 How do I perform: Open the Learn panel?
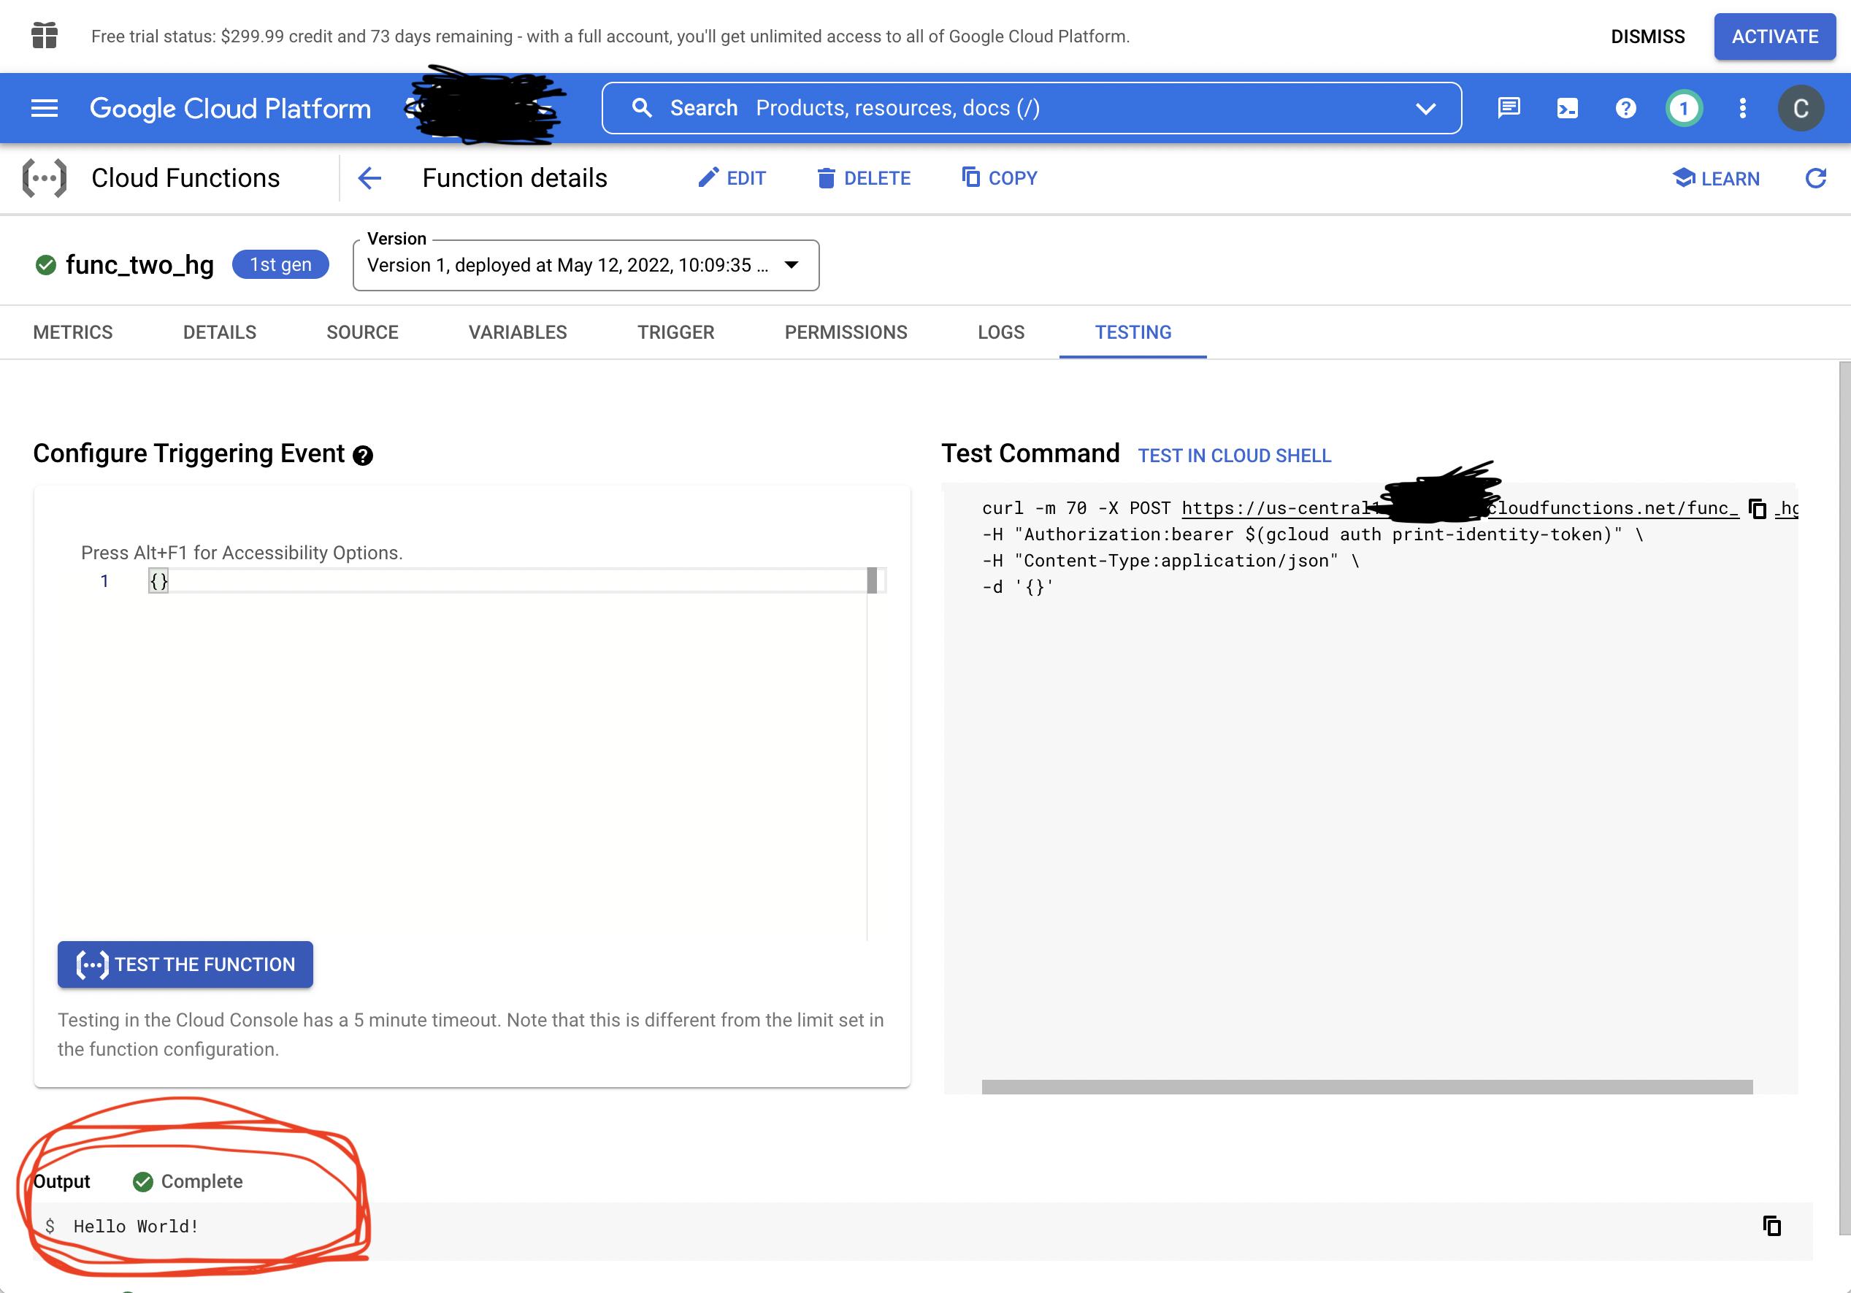(1716, 178)
